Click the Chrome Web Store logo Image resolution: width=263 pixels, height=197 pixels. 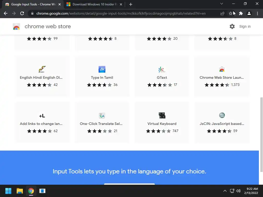16,26
